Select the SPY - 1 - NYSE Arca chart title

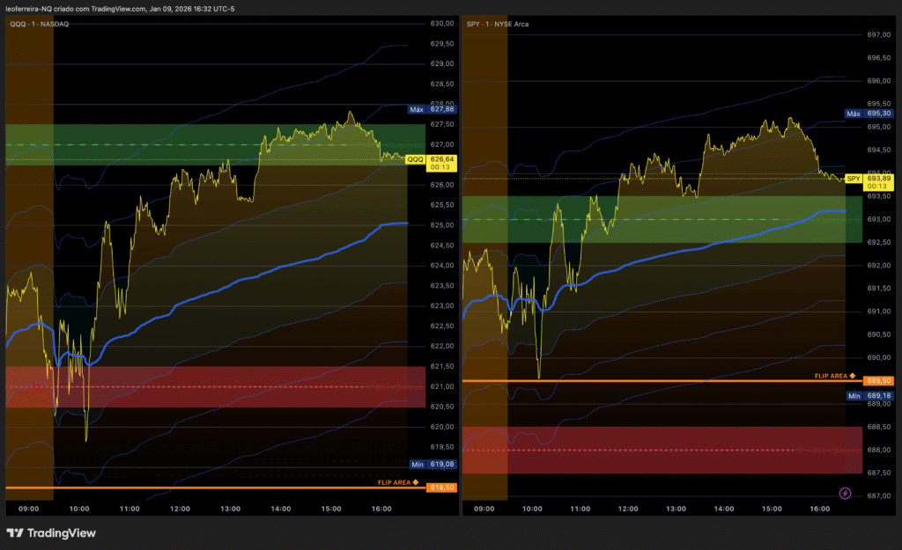point(498,24)
